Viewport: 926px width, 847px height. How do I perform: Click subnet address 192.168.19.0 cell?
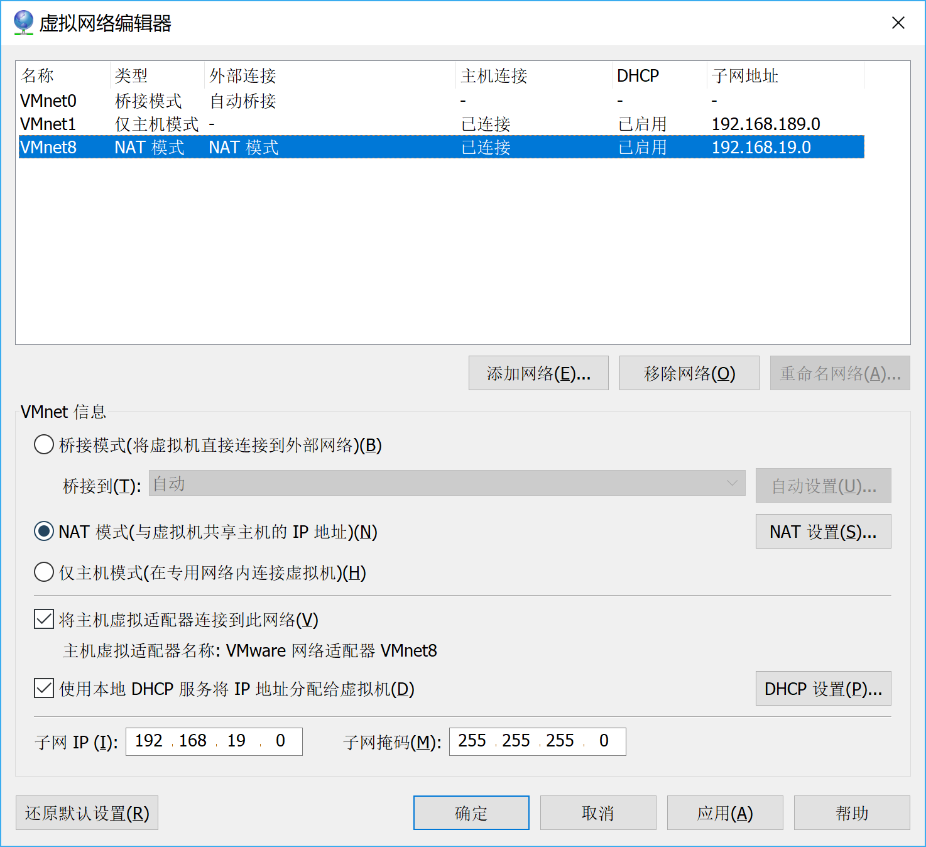click(x=761, y=148)
